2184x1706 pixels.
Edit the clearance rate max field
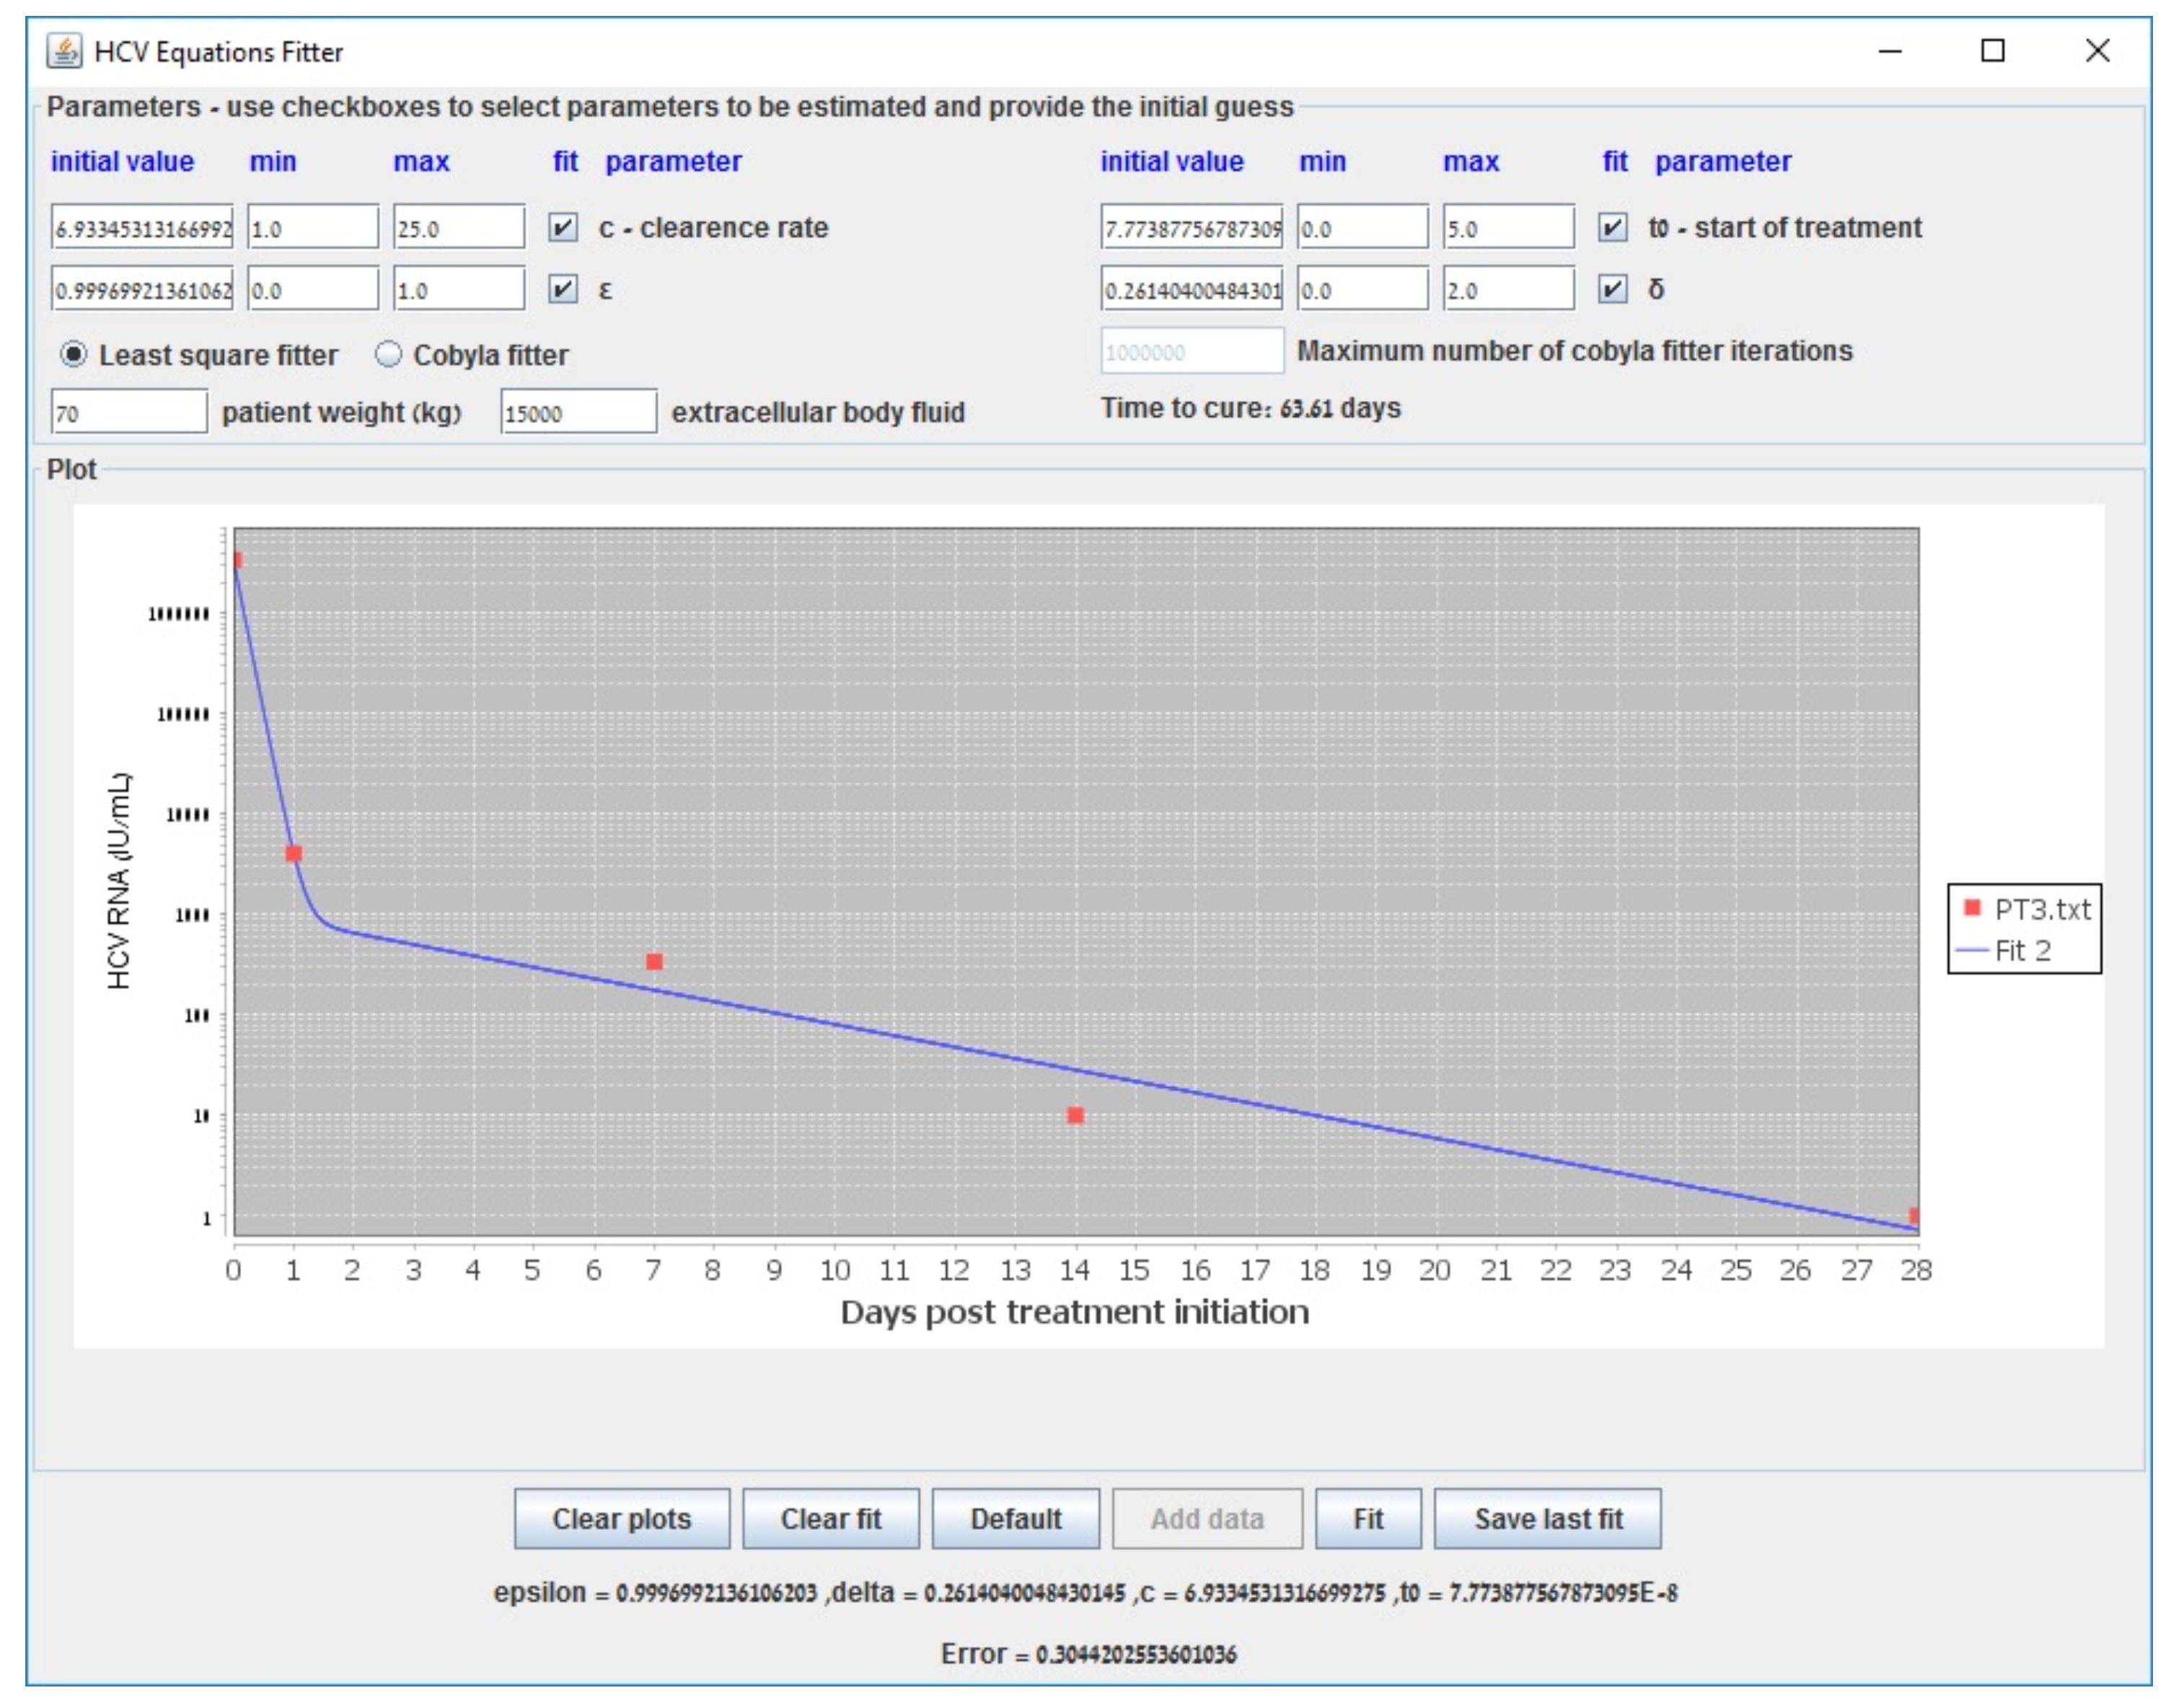(458, 229)
